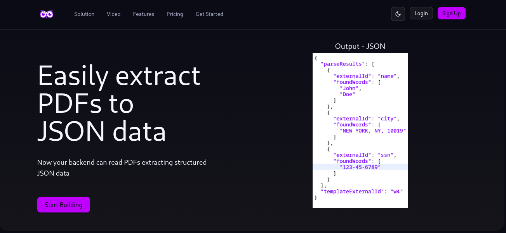
Task: Select the "NEW YORK, NY, 10019" value
Action: pos(373,131)
